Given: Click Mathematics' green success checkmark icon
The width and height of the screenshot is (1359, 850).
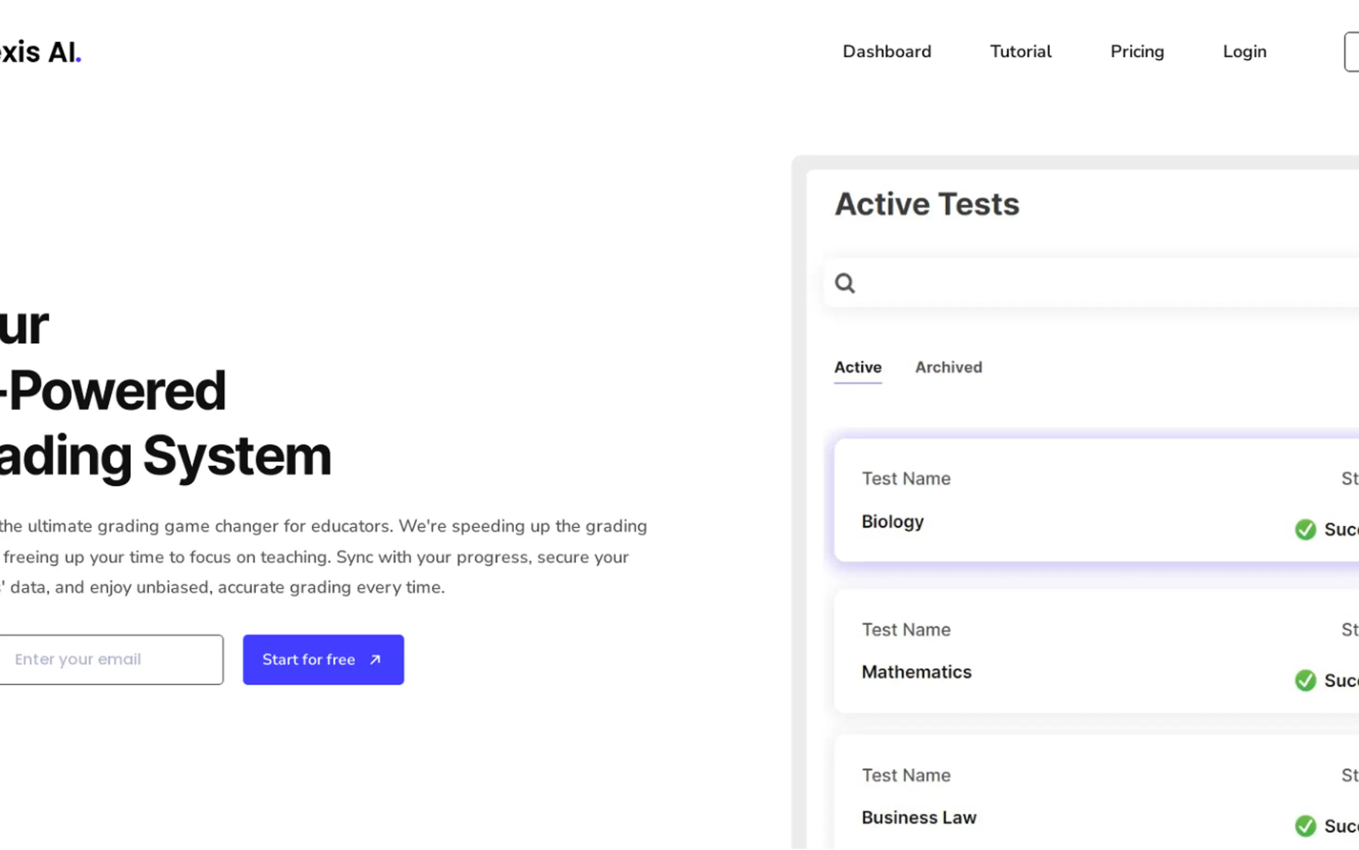Looking at the screenshot, I should click(1305, 680).
